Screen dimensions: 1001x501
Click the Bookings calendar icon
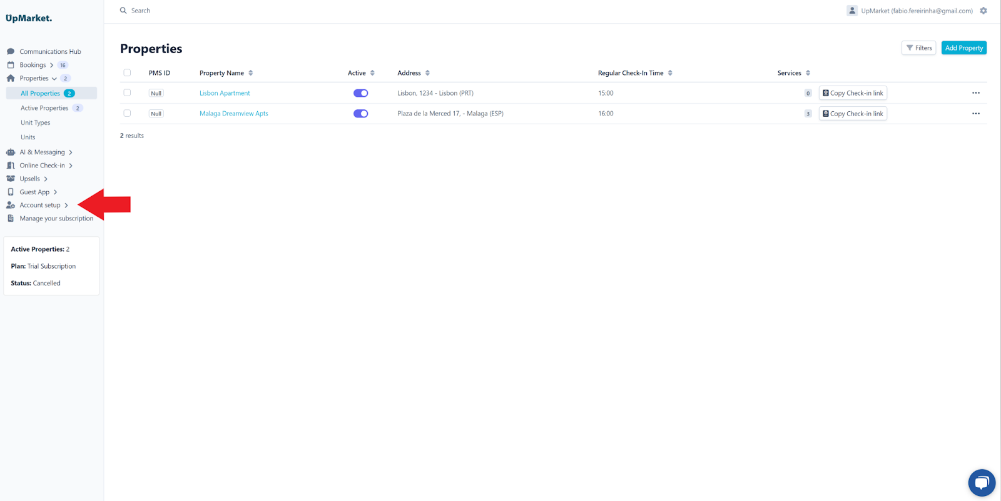[x=11, y=65]
